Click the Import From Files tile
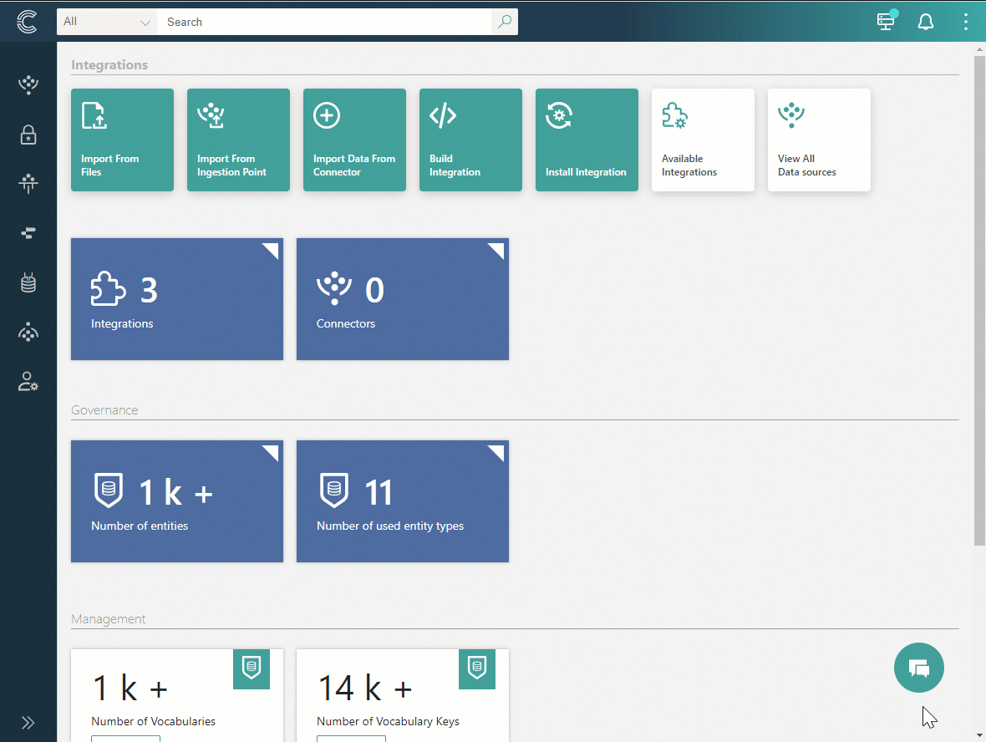 pyautogui.click(x=122, y=140)
